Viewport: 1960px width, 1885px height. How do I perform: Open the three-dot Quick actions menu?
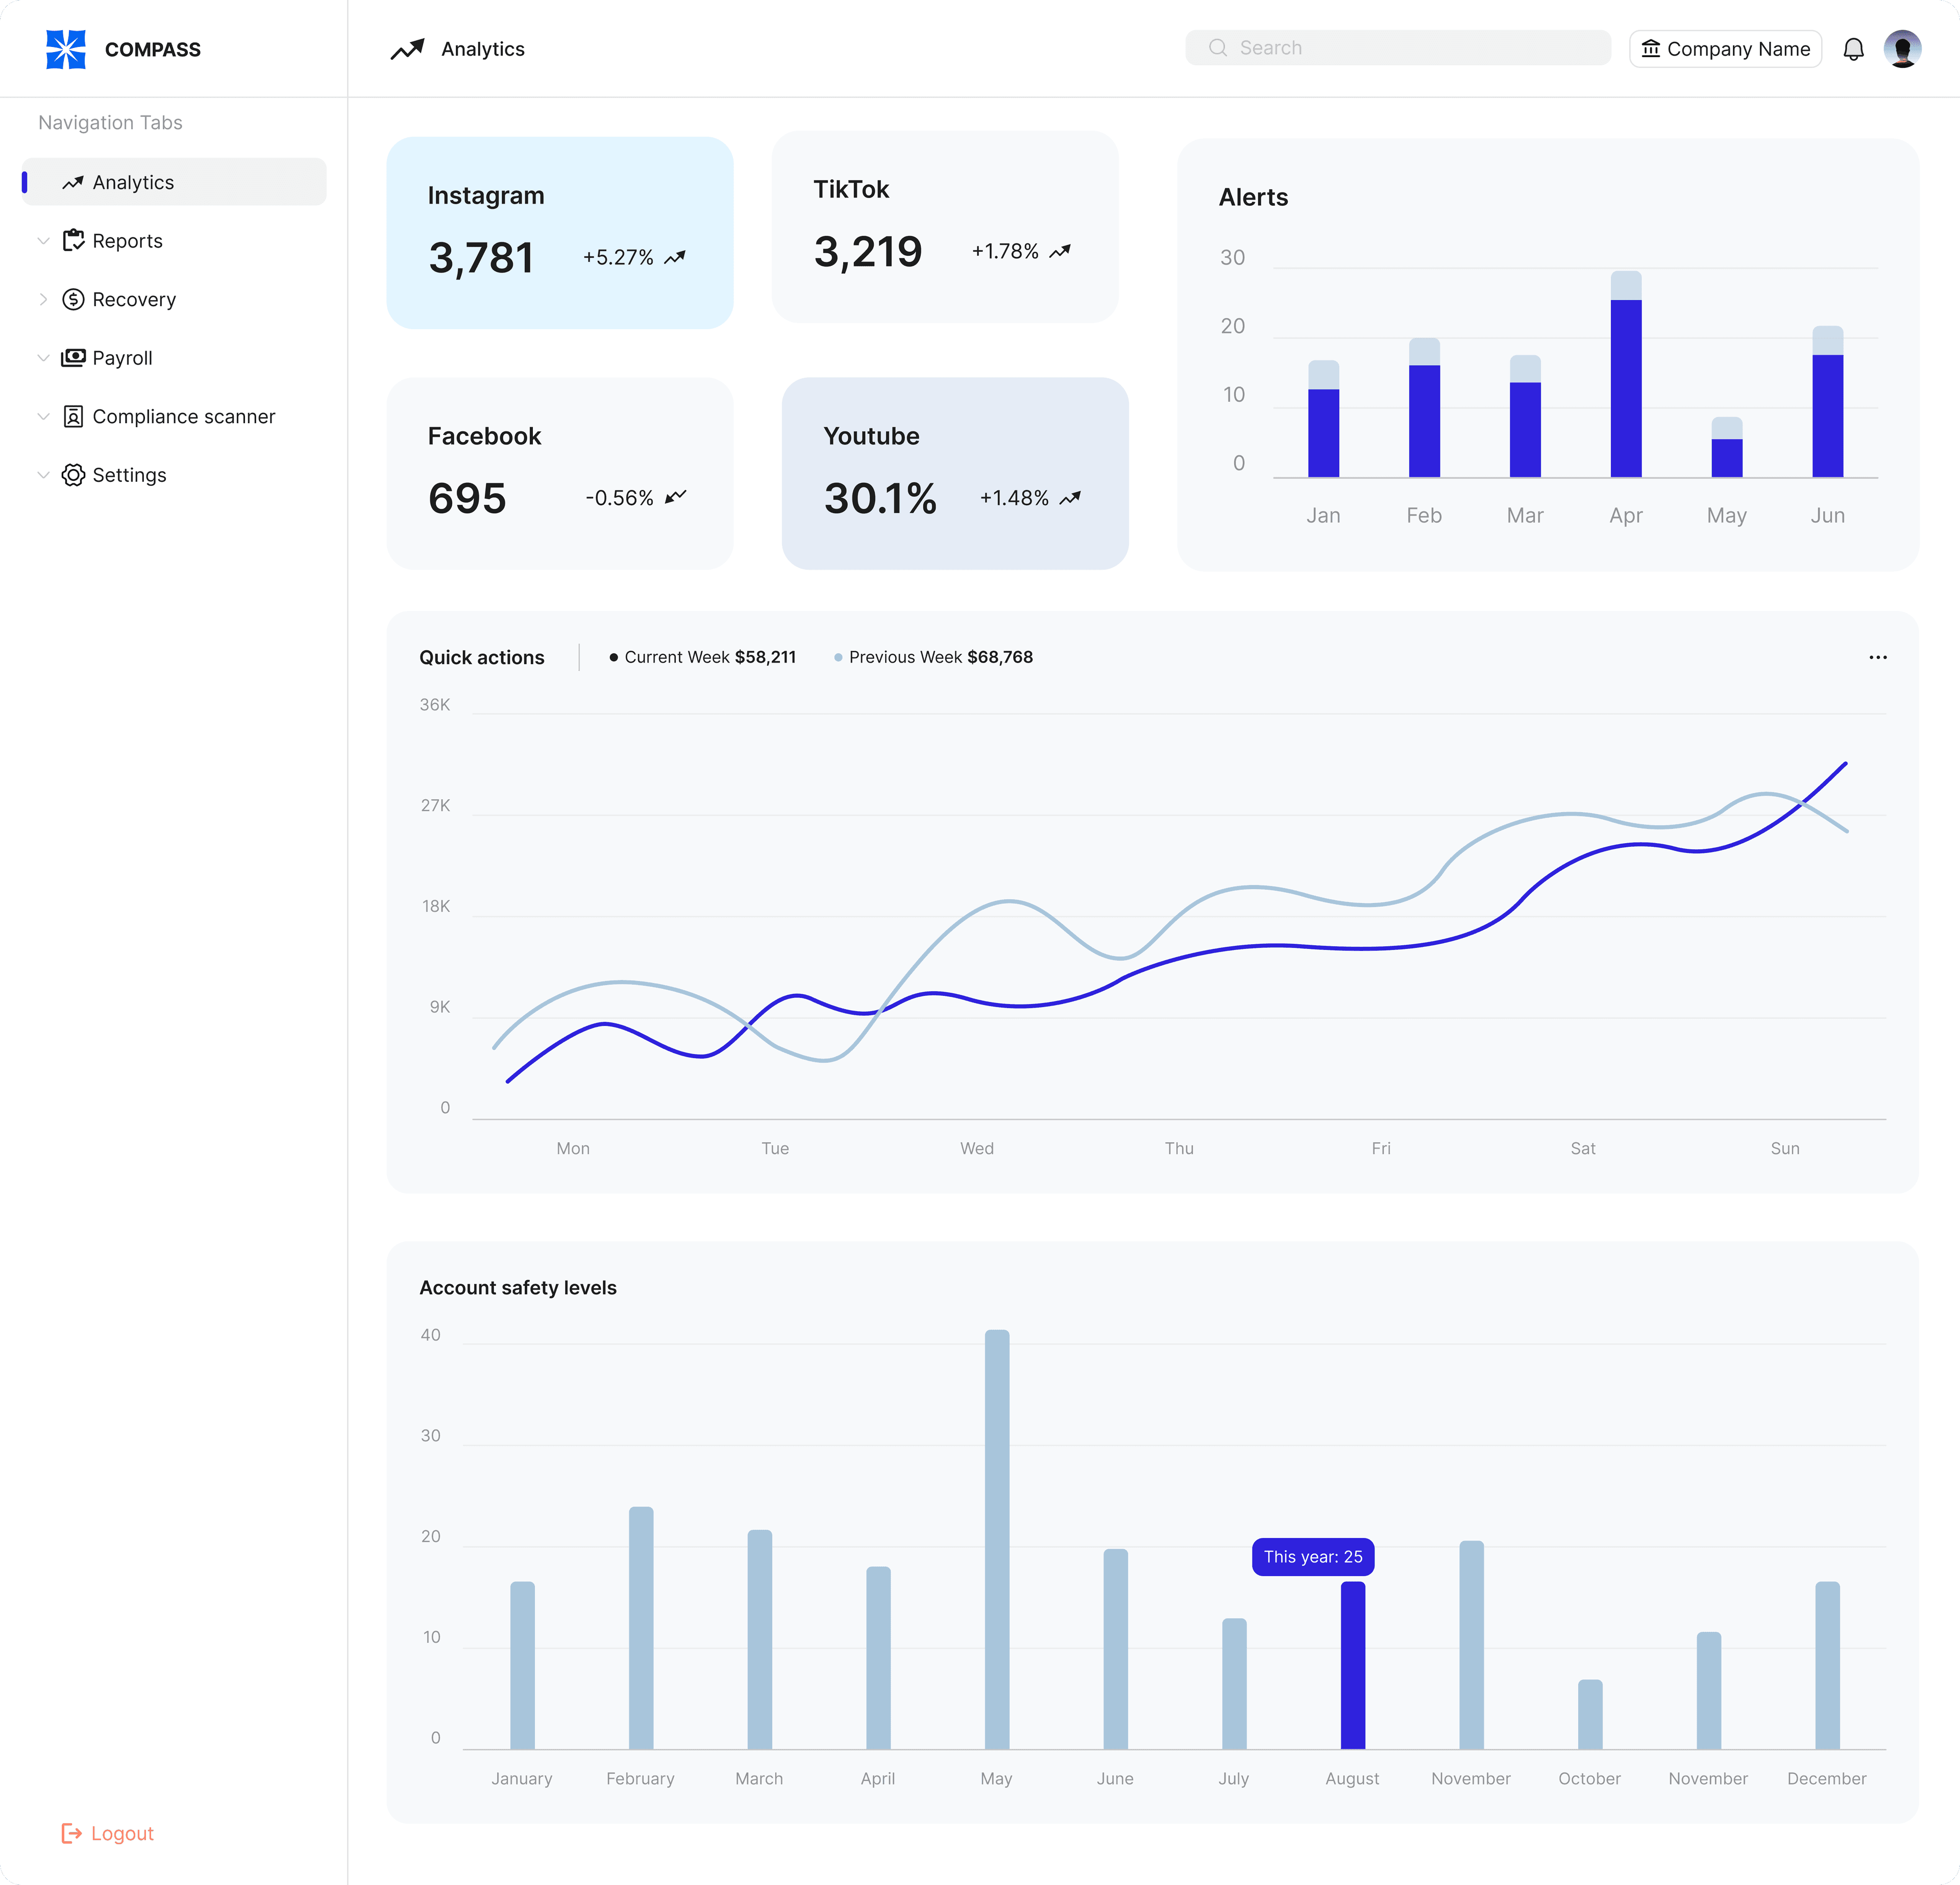(x=1877, y=657)
